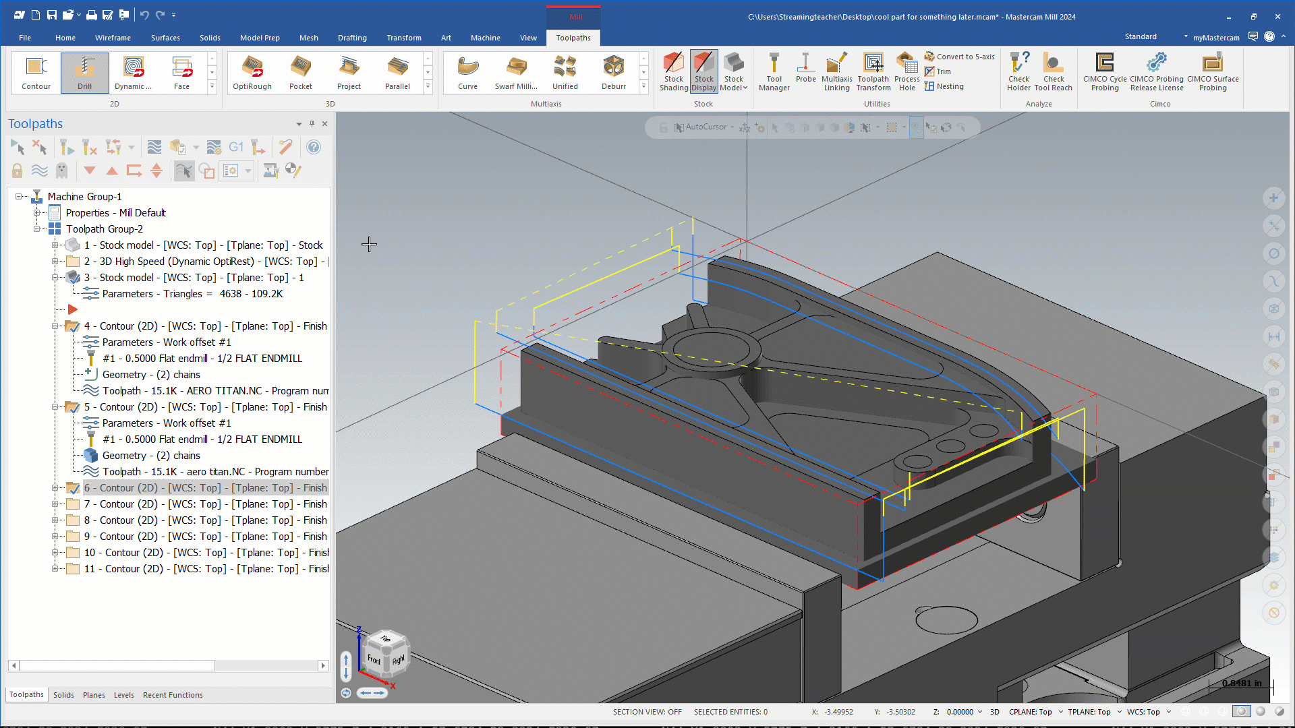Click the Nesting utility button
Screen dimensions: 1295x728
click(x=944, y=86)
